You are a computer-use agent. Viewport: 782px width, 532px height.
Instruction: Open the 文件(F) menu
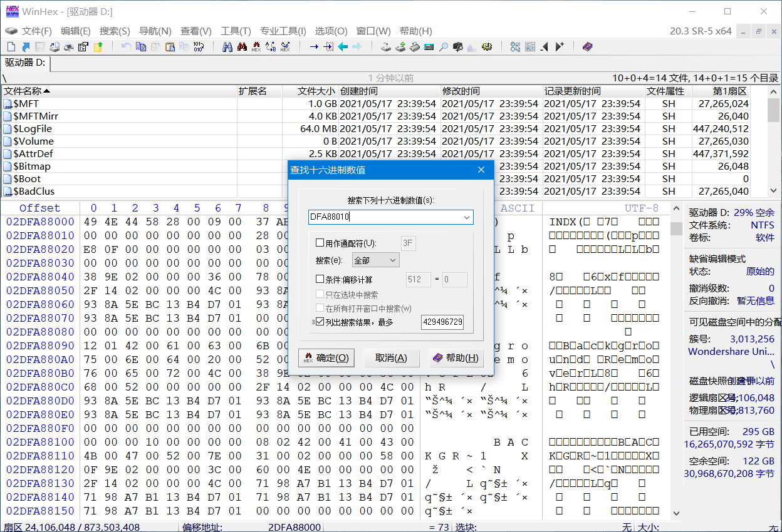(37, 31)
